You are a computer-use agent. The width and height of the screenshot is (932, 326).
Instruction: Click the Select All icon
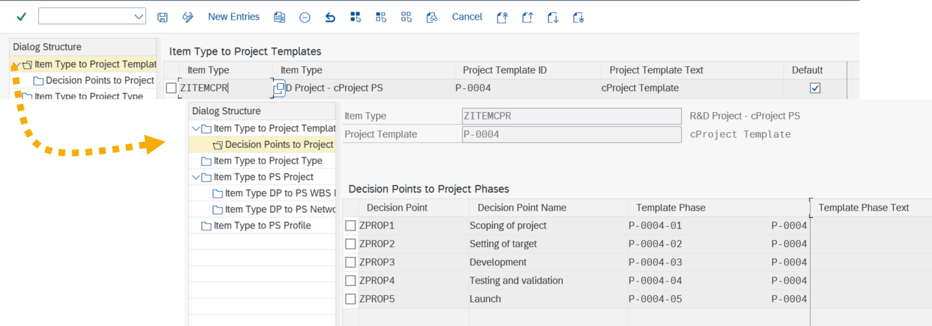(x=356, y=18)
